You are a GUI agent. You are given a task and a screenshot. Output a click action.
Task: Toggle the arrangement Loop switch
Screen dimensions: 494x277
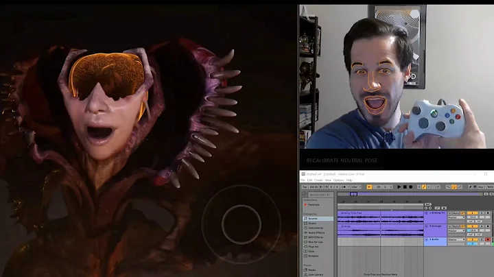[454, 187]
